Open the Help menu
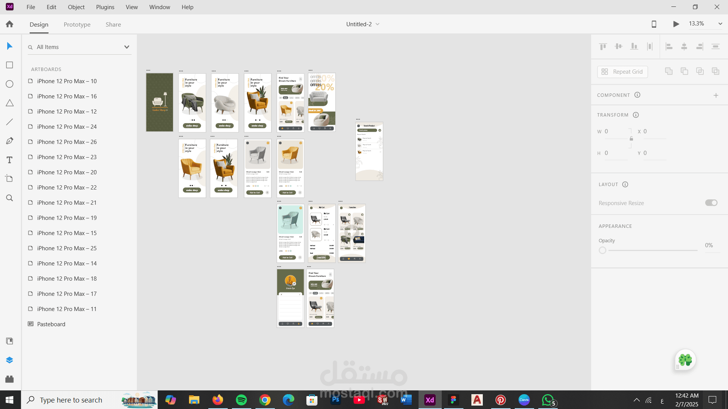728x409 pixels. click(187, 7)
